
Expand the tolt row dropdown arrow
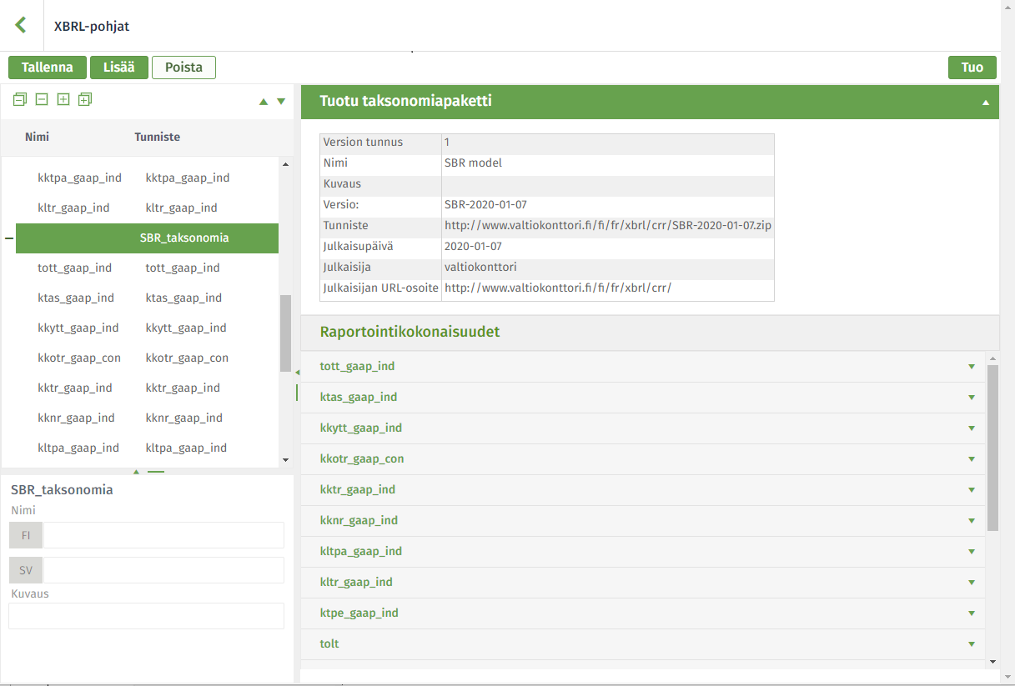972,644
